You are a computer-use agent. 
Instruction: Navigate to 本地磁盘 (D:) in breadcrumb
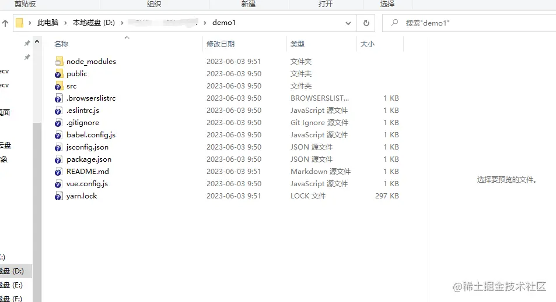[x=93, y=23]
